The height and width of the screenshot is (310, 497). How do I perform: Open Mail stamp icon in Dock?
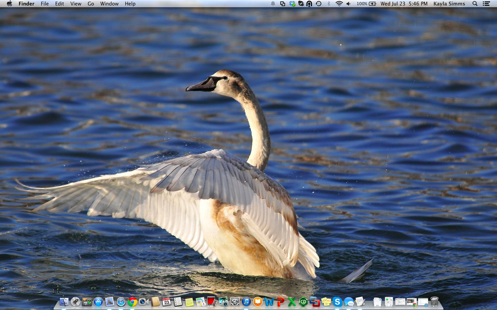pos(109,302)
